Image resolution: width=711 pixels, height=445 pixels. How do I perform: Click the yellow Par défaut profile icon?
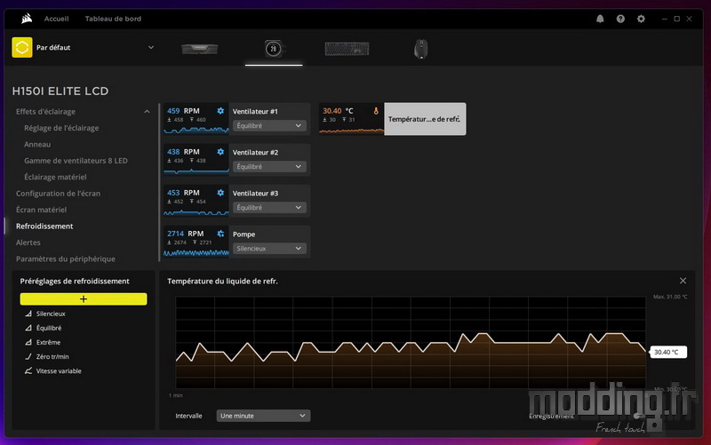[22, 47]
